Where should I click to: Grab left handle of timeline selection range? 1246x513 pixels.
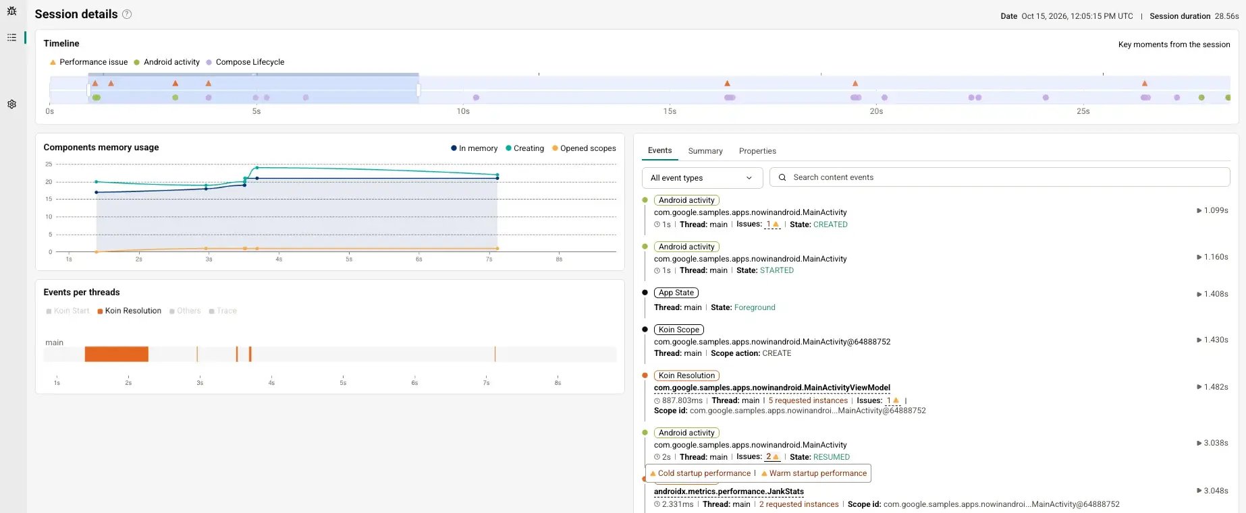point(88,90)
